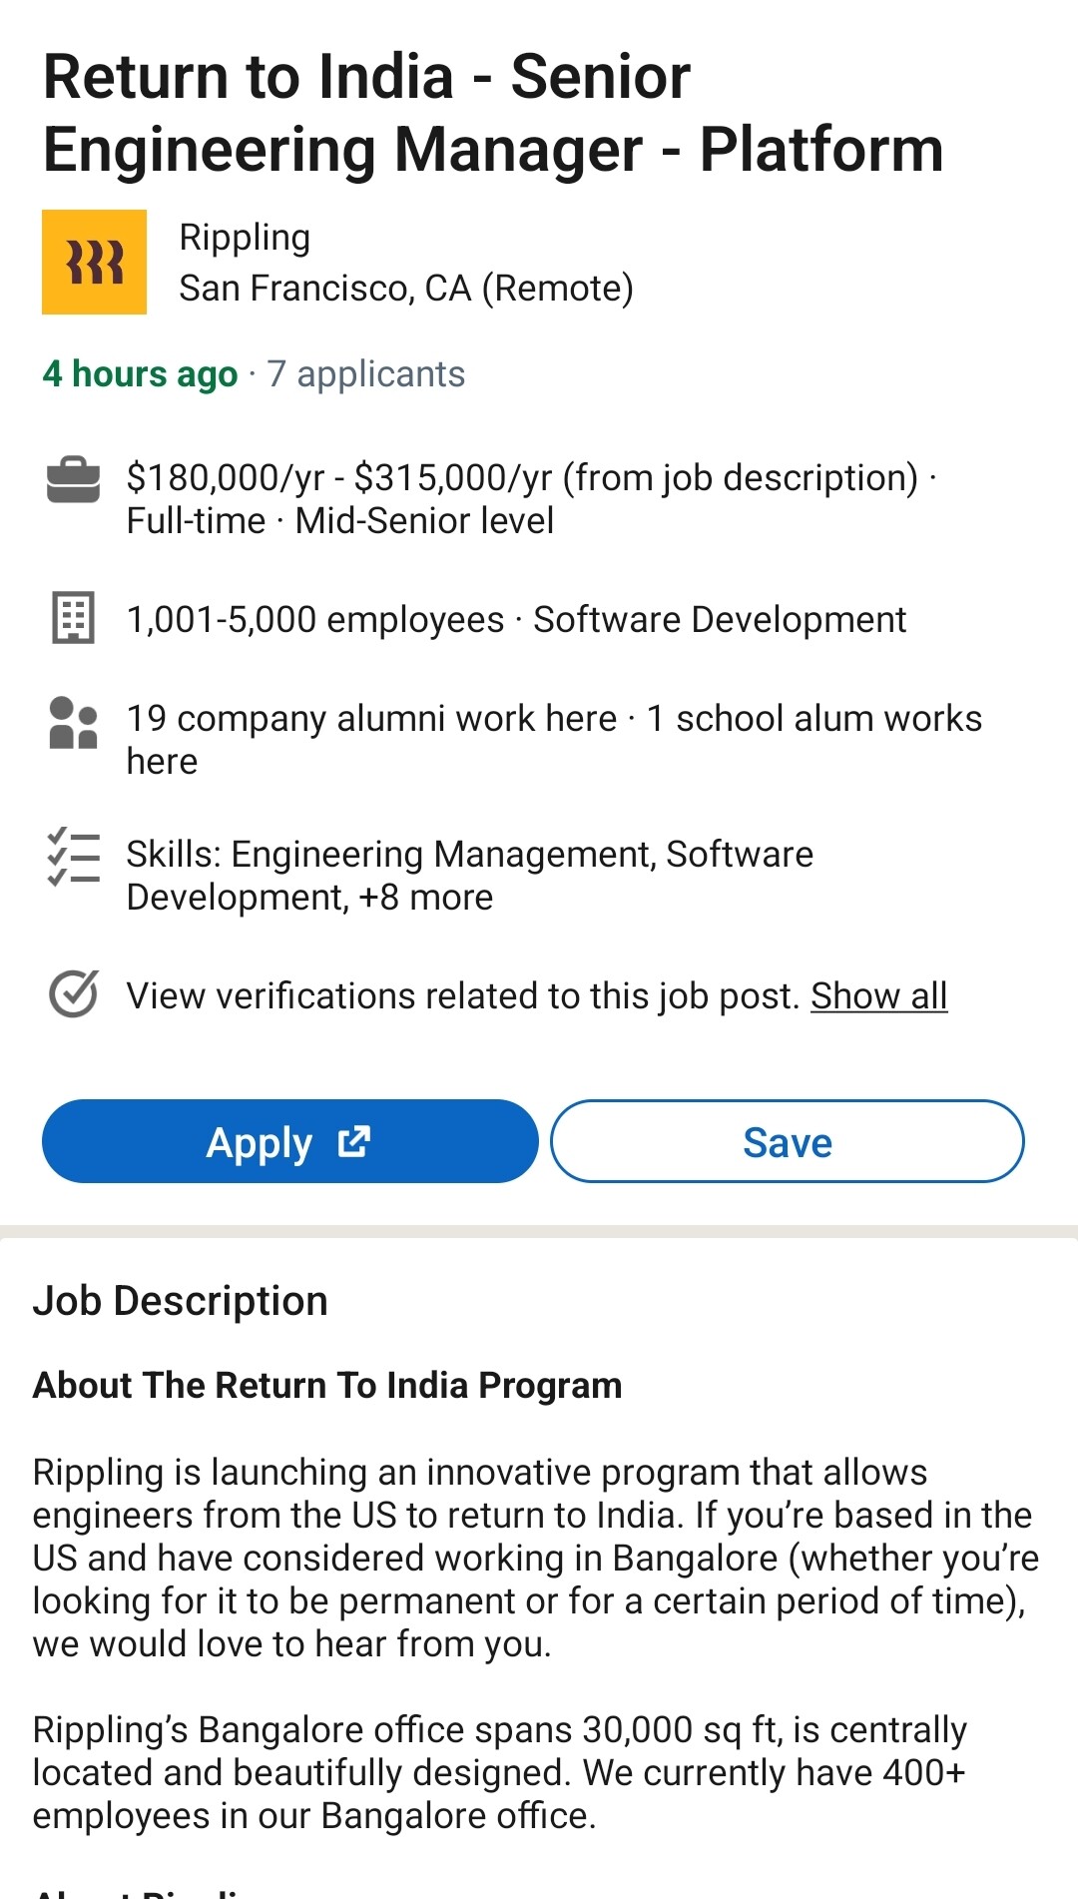Click the external link icon inside Apply button
The image size is (1078, 1899).
tap(354, 1141)
